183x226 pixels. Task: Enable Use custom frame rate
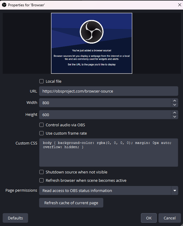[x=42, y=133]
